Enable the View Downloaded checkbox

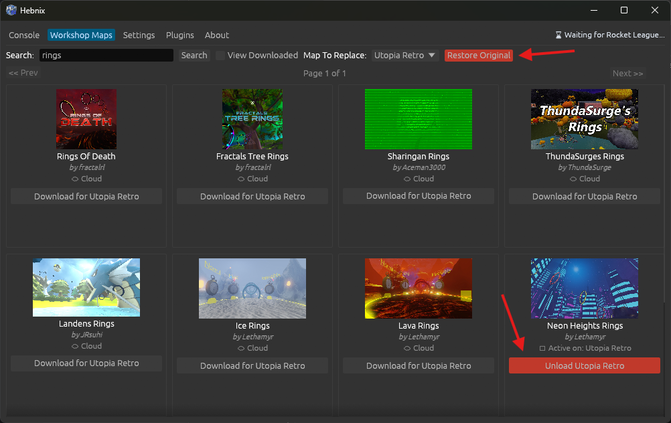(220, 56)
